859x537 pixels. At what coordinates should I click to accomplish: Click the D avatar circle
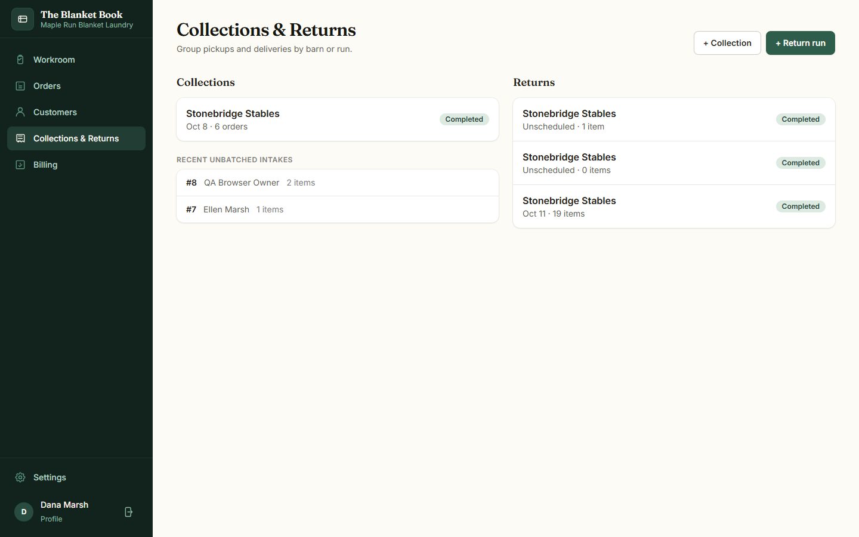24,512
